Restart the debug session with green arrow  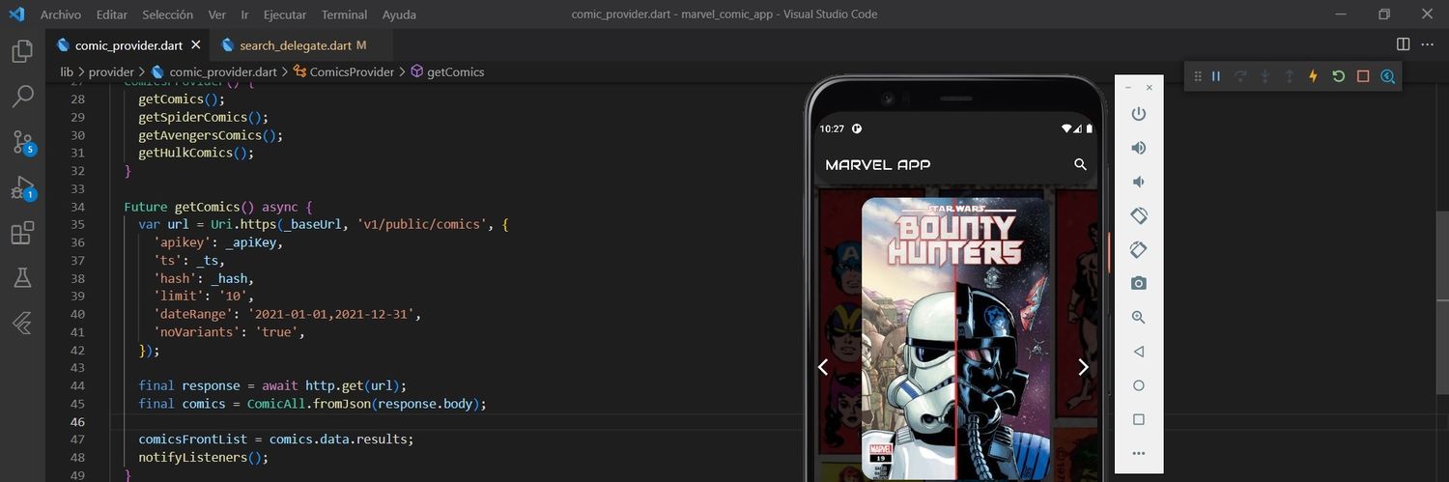point(1338,76)
